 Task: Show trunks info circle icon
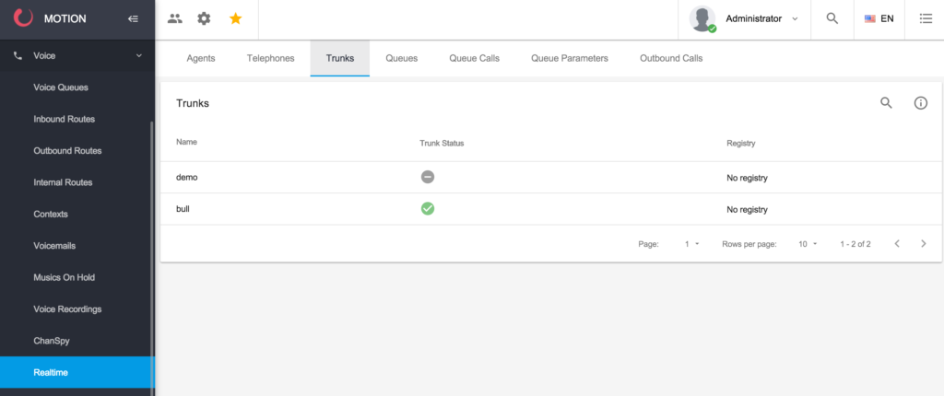(x=921, y=103)
